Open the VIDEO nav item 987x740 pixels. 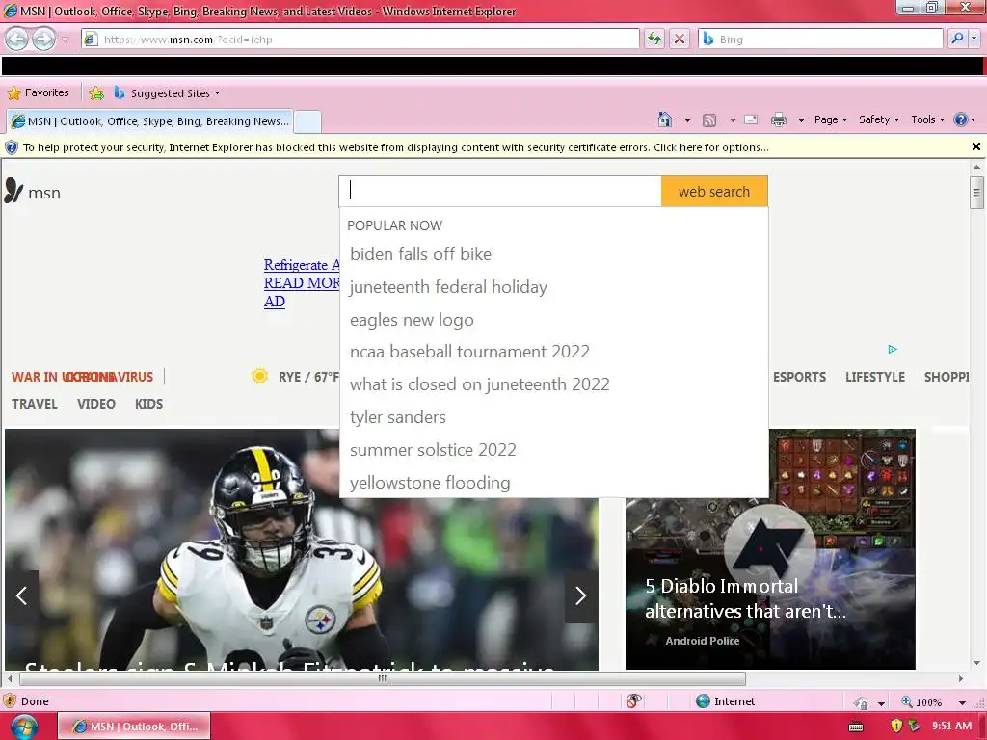pos(96,404)
